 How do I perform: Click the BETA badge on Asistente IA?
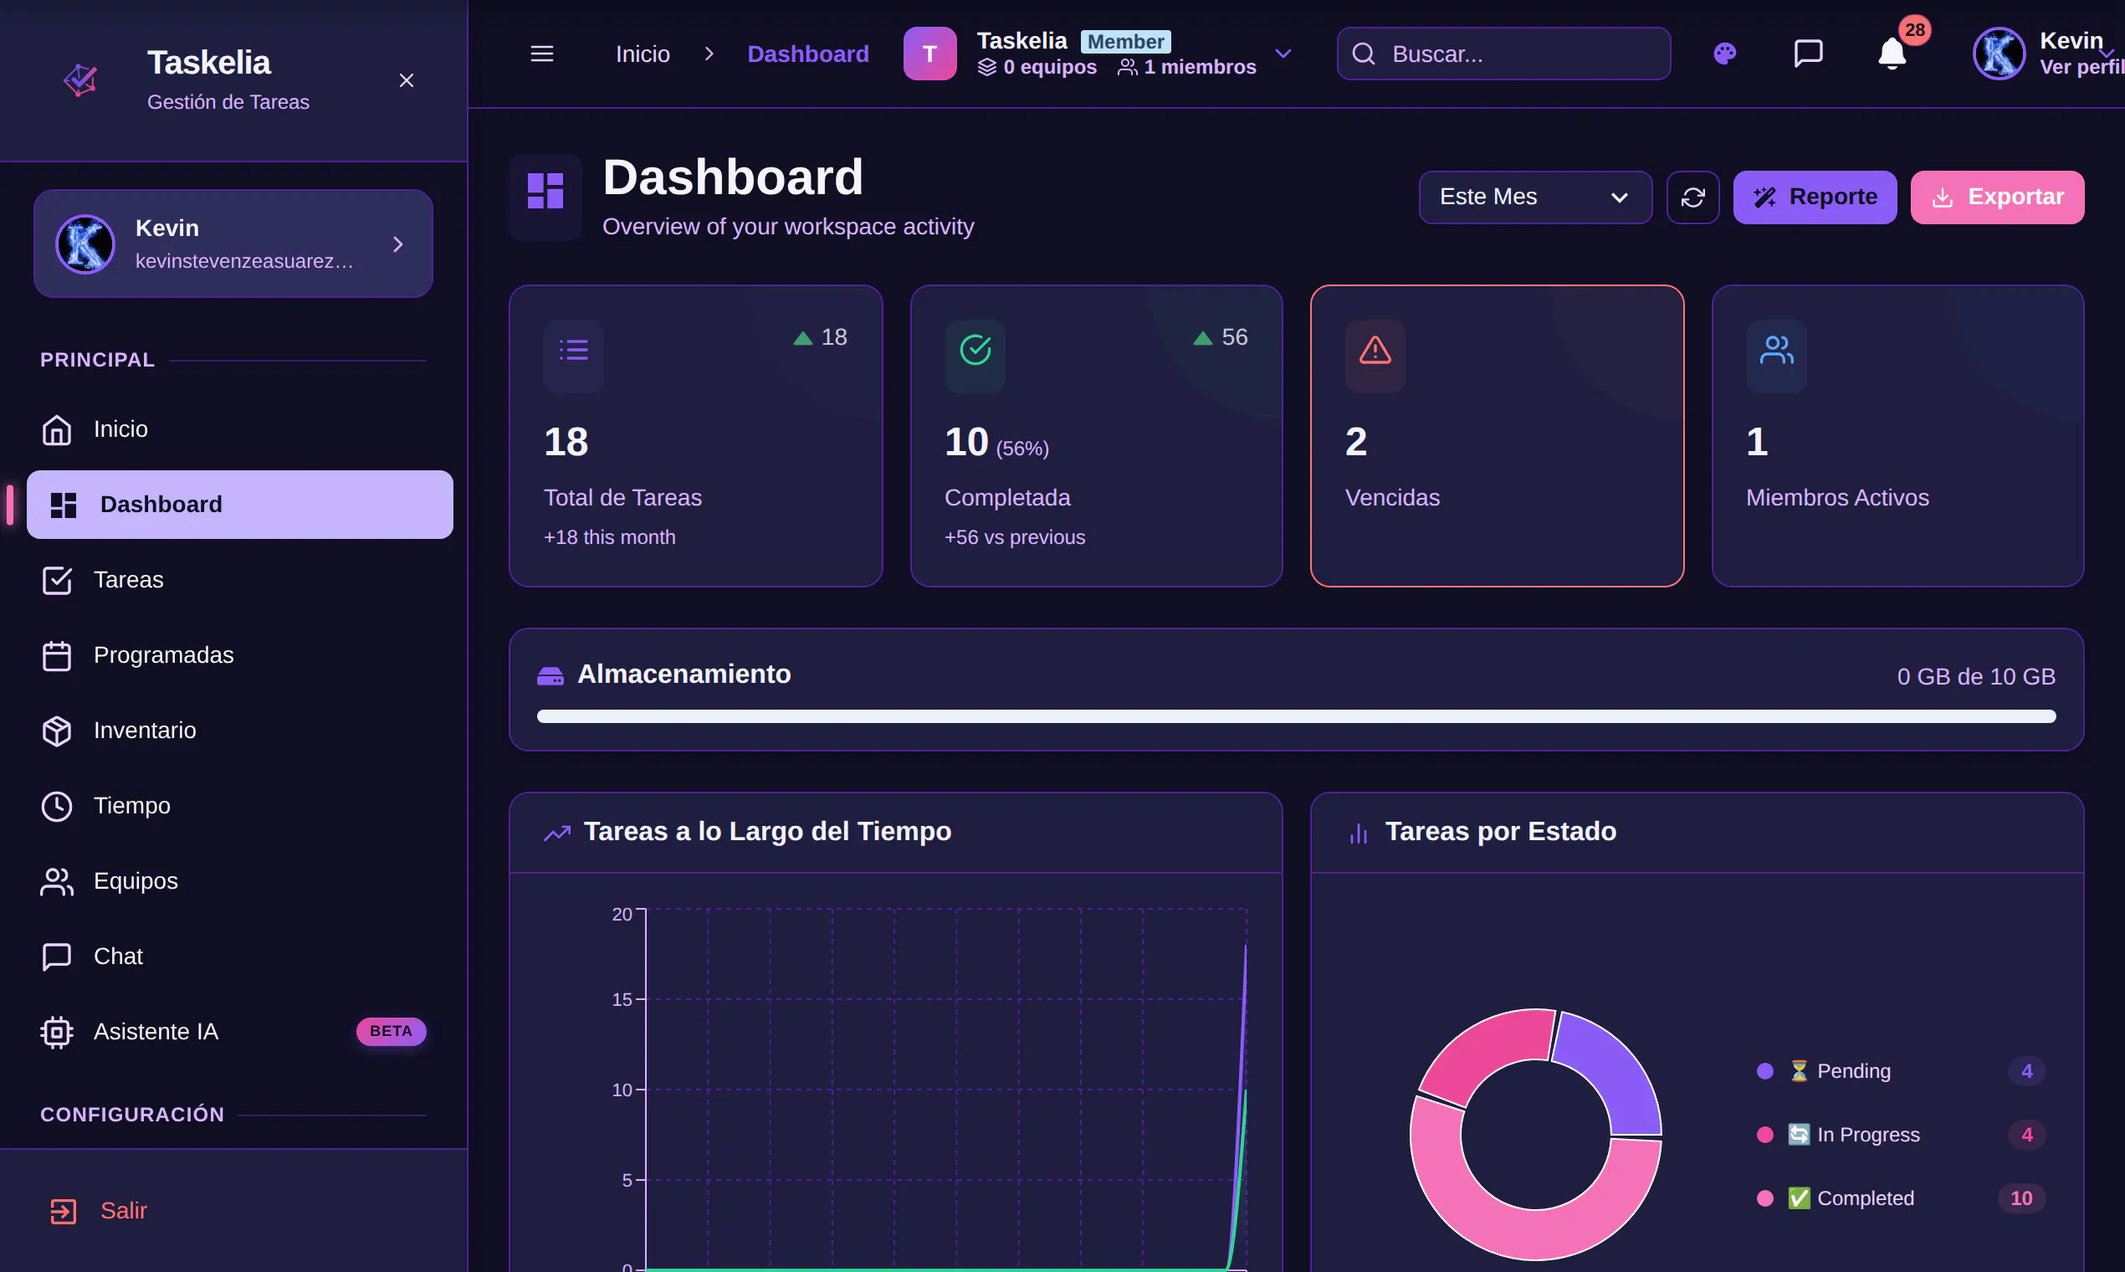click(391, 1032)
